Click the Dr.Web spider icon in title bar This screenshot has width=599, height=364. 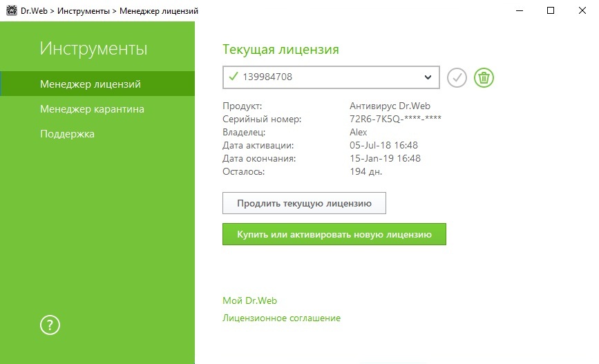pos(12,10)
